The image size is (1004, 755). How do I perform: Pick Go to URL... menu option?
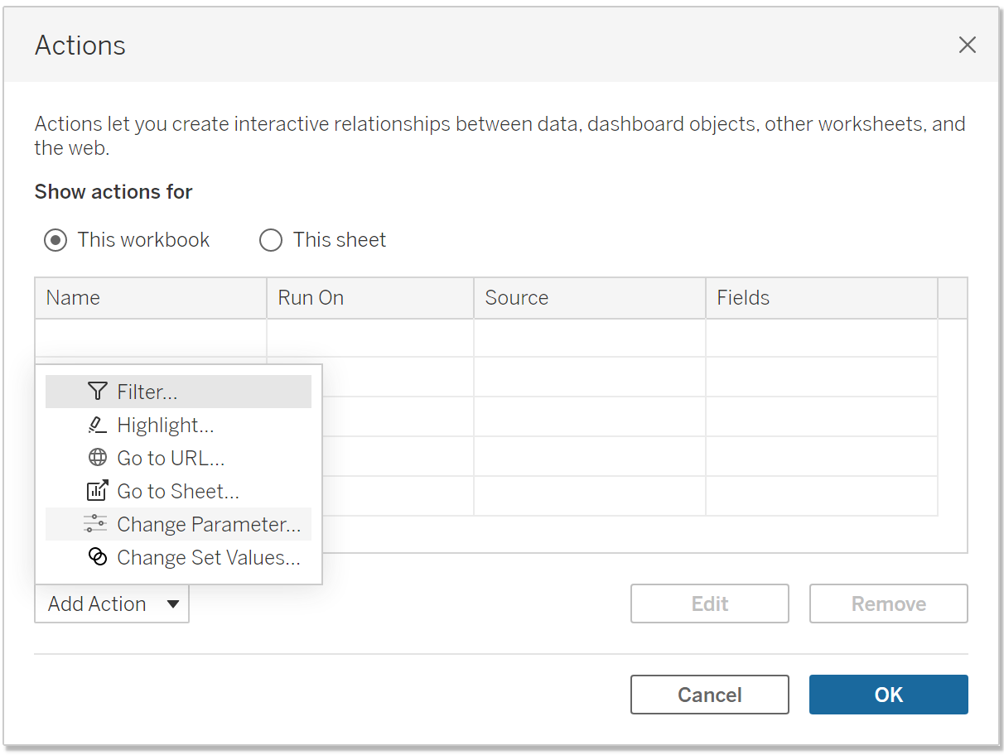(171, 458)
